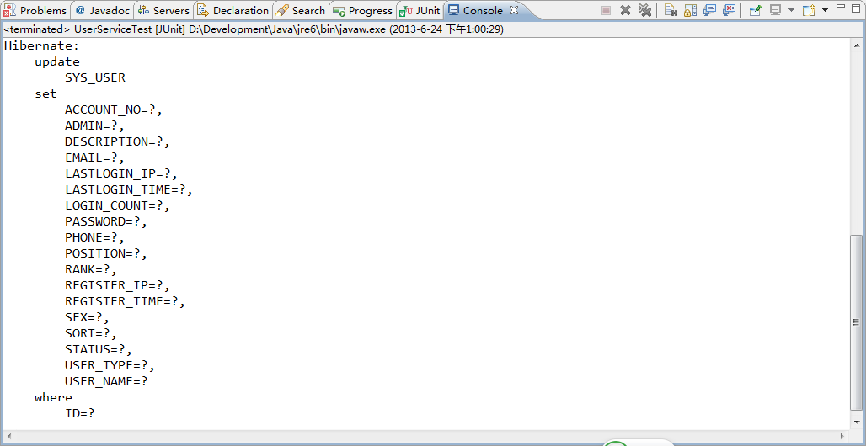
Task: Click the Clear Console icon
Action: (671, 10)
